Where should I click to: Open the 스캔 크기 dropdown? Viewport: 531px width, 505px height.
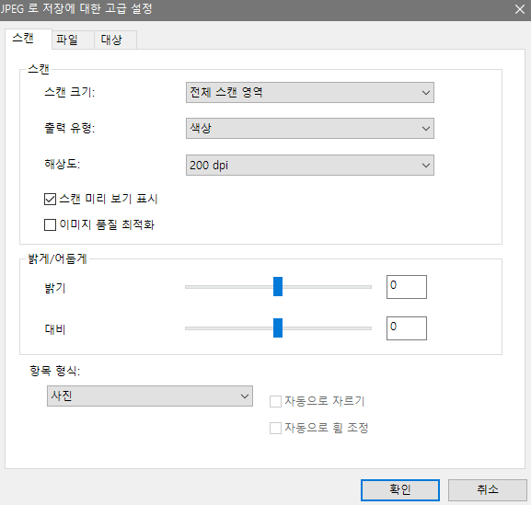(x=310, y=92)
